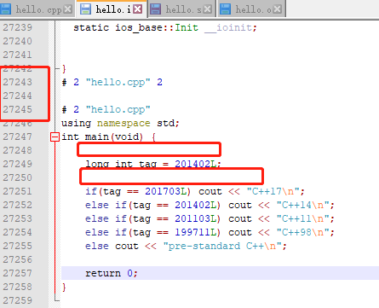Click the hello.o tab disk icon
This screenshot has height=308, width=379.
pyautogui.click(x=225, y=9)
